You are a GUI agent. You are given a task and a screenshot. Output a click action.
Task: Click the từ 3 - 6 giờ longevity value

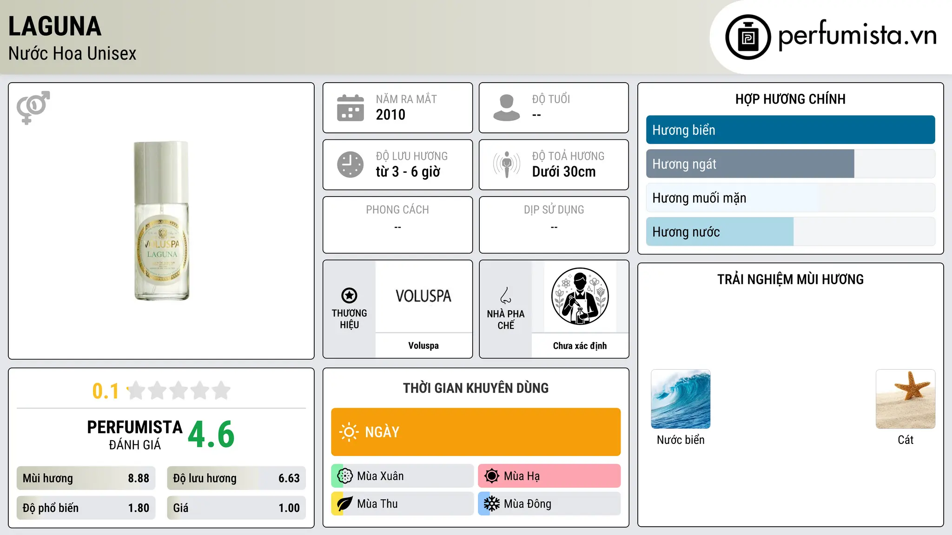(x=408, y=172)
